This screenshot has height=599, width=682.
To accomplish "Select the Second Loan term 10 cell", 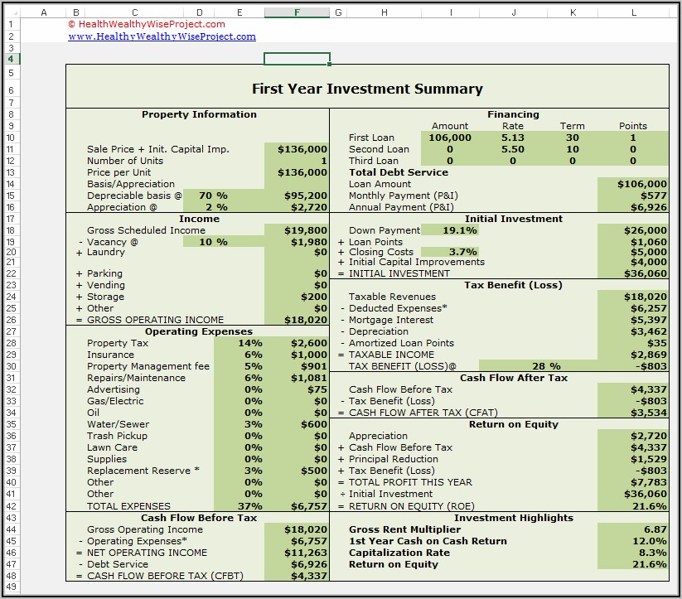I will [572, 149].
